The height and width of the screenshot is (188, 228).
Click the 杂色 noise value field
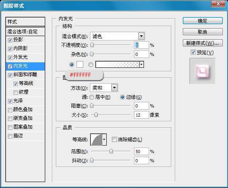tap(142, 54)
